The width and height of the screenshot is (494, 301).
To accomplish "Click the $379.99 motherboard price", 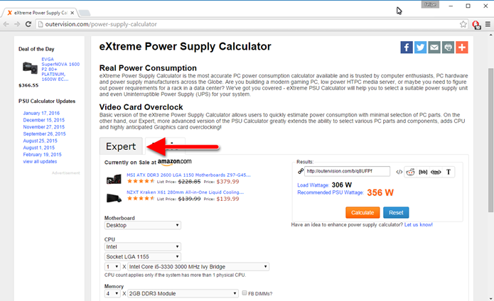I will pyautogui.click(x=227, y=182).
